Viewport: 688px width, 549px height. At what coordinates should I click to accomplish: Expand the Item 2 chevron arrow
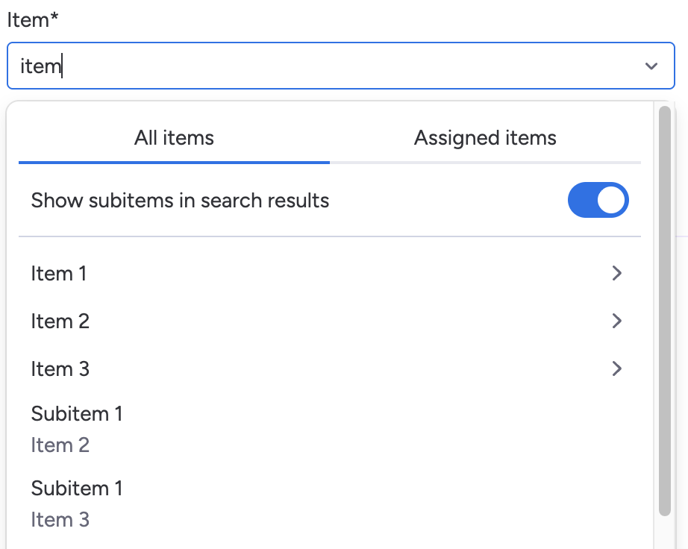tap(616, 321)
